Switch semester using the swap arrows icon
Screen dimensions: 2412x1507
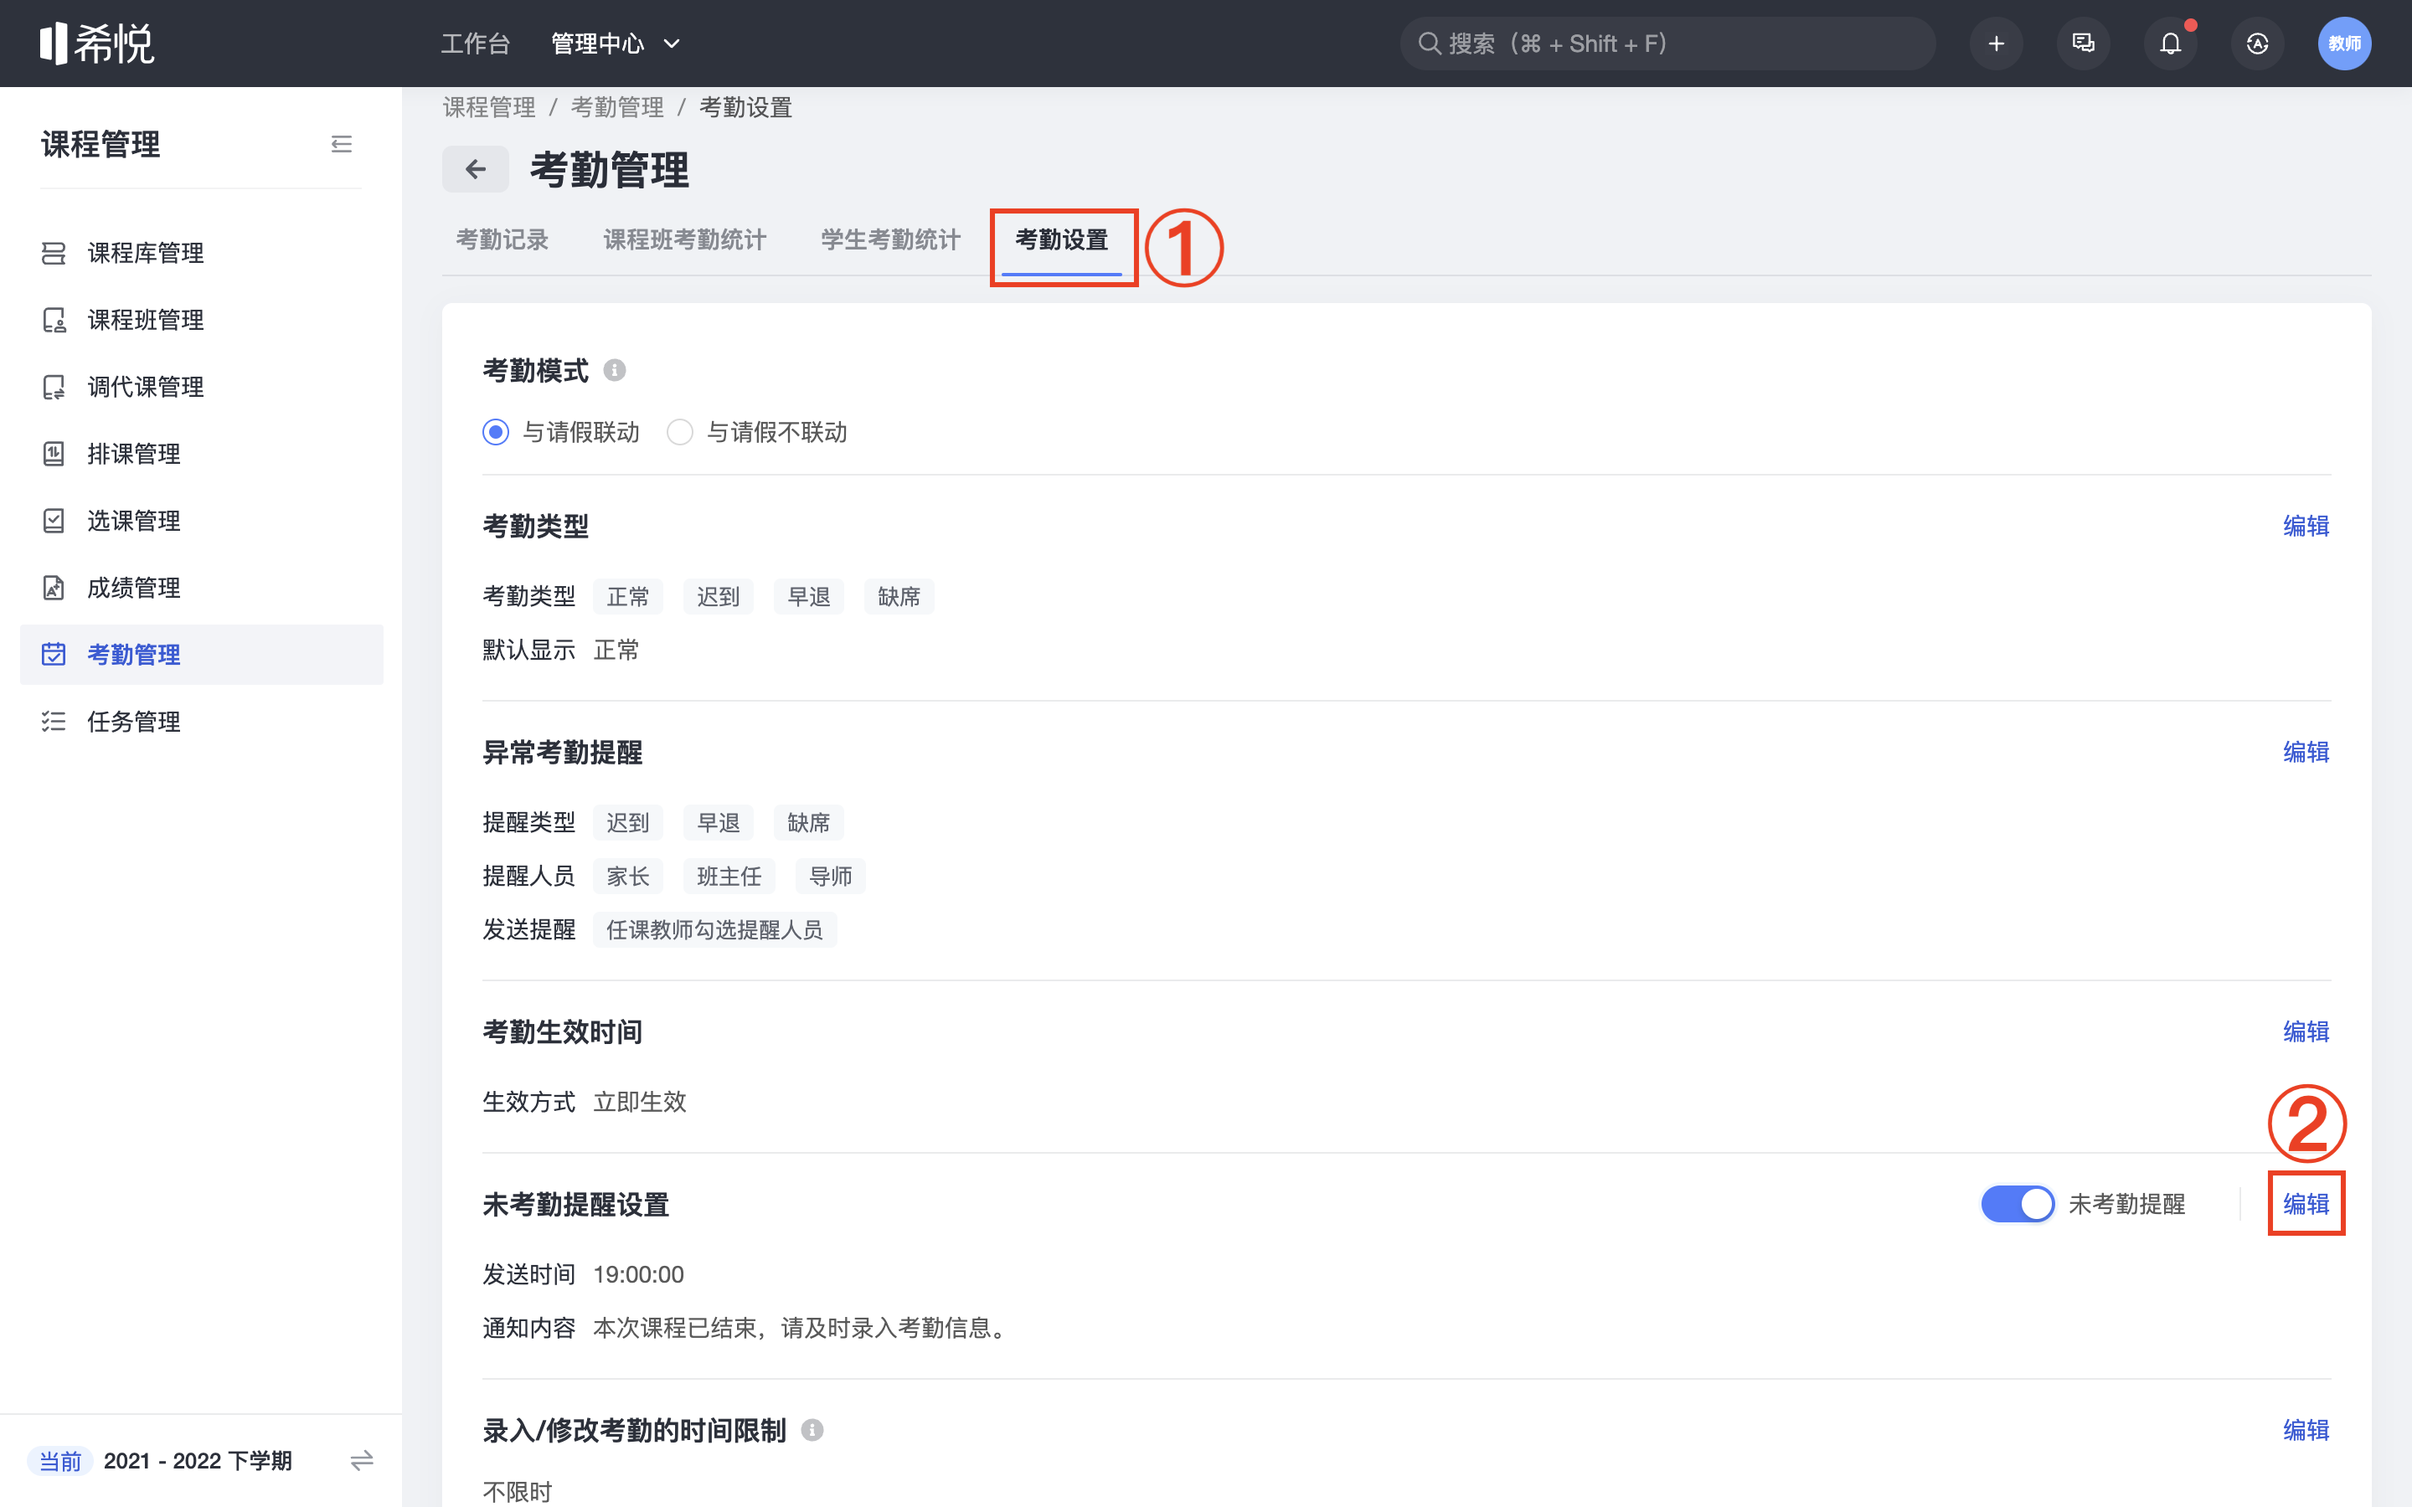pyautogui.click(x=362, y=1461)
